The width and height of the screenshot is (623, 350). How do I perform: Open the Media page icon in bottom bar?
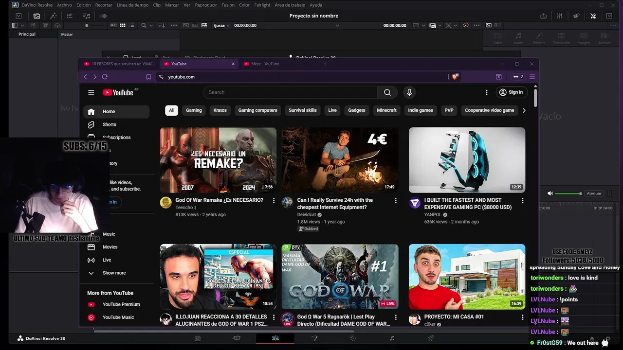(x=198, y=338)
